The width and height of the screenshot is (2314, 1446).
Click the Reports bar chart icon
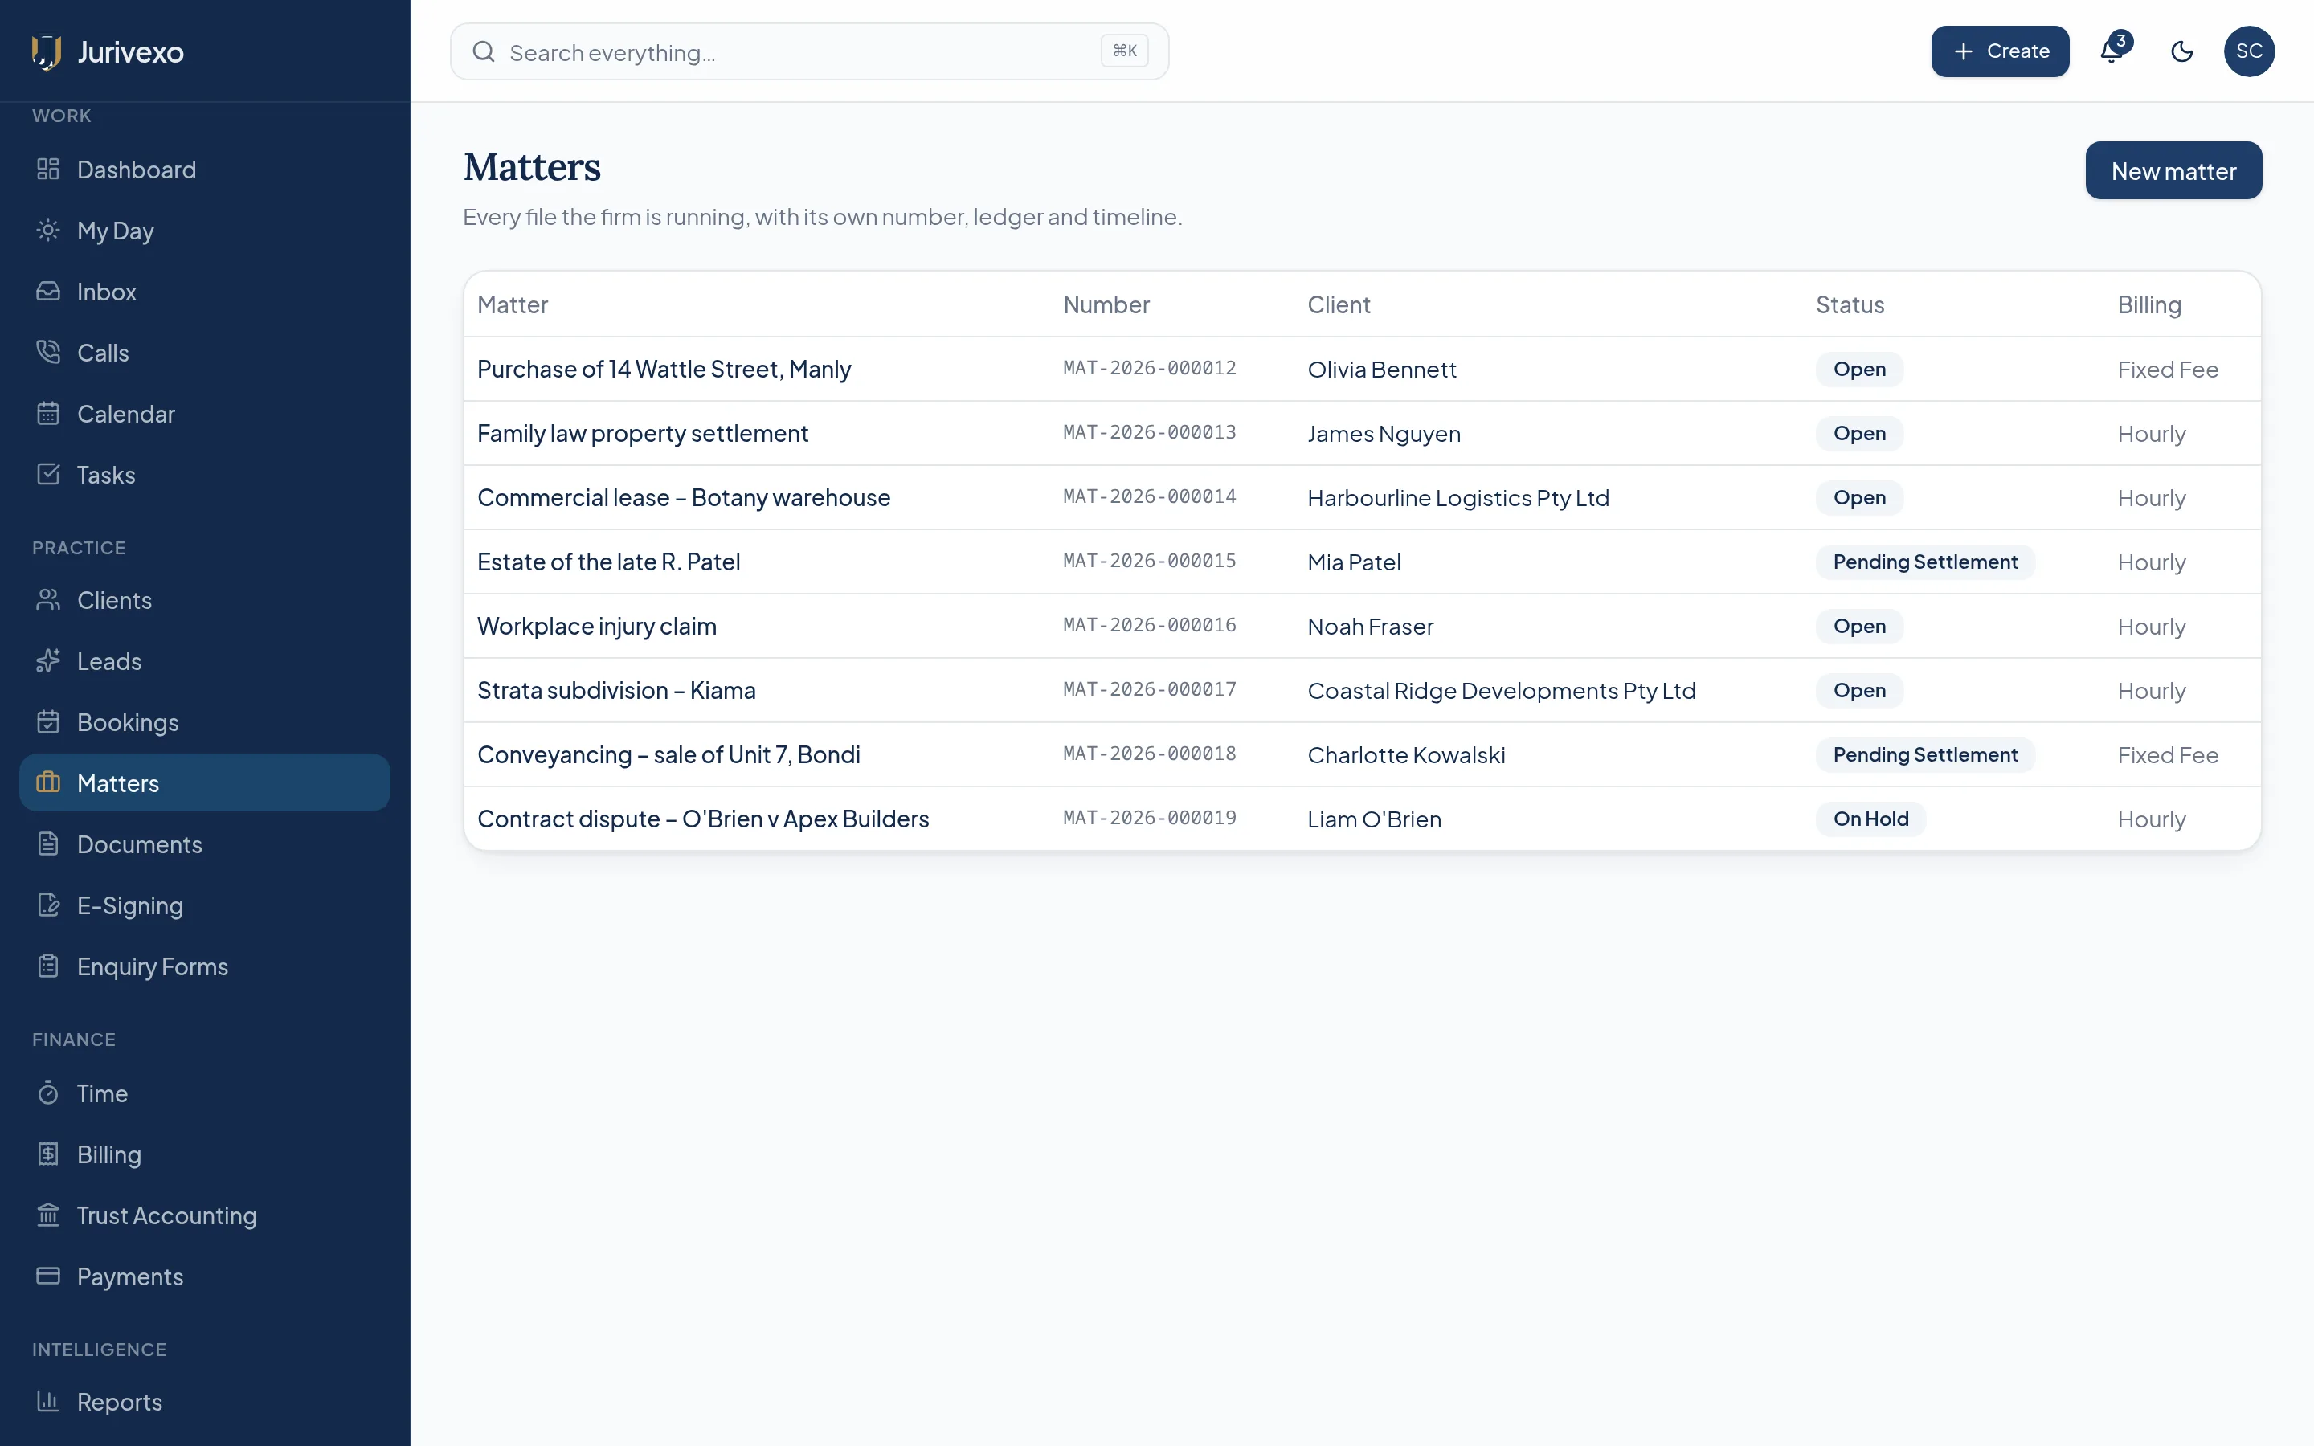point(48,1401)
